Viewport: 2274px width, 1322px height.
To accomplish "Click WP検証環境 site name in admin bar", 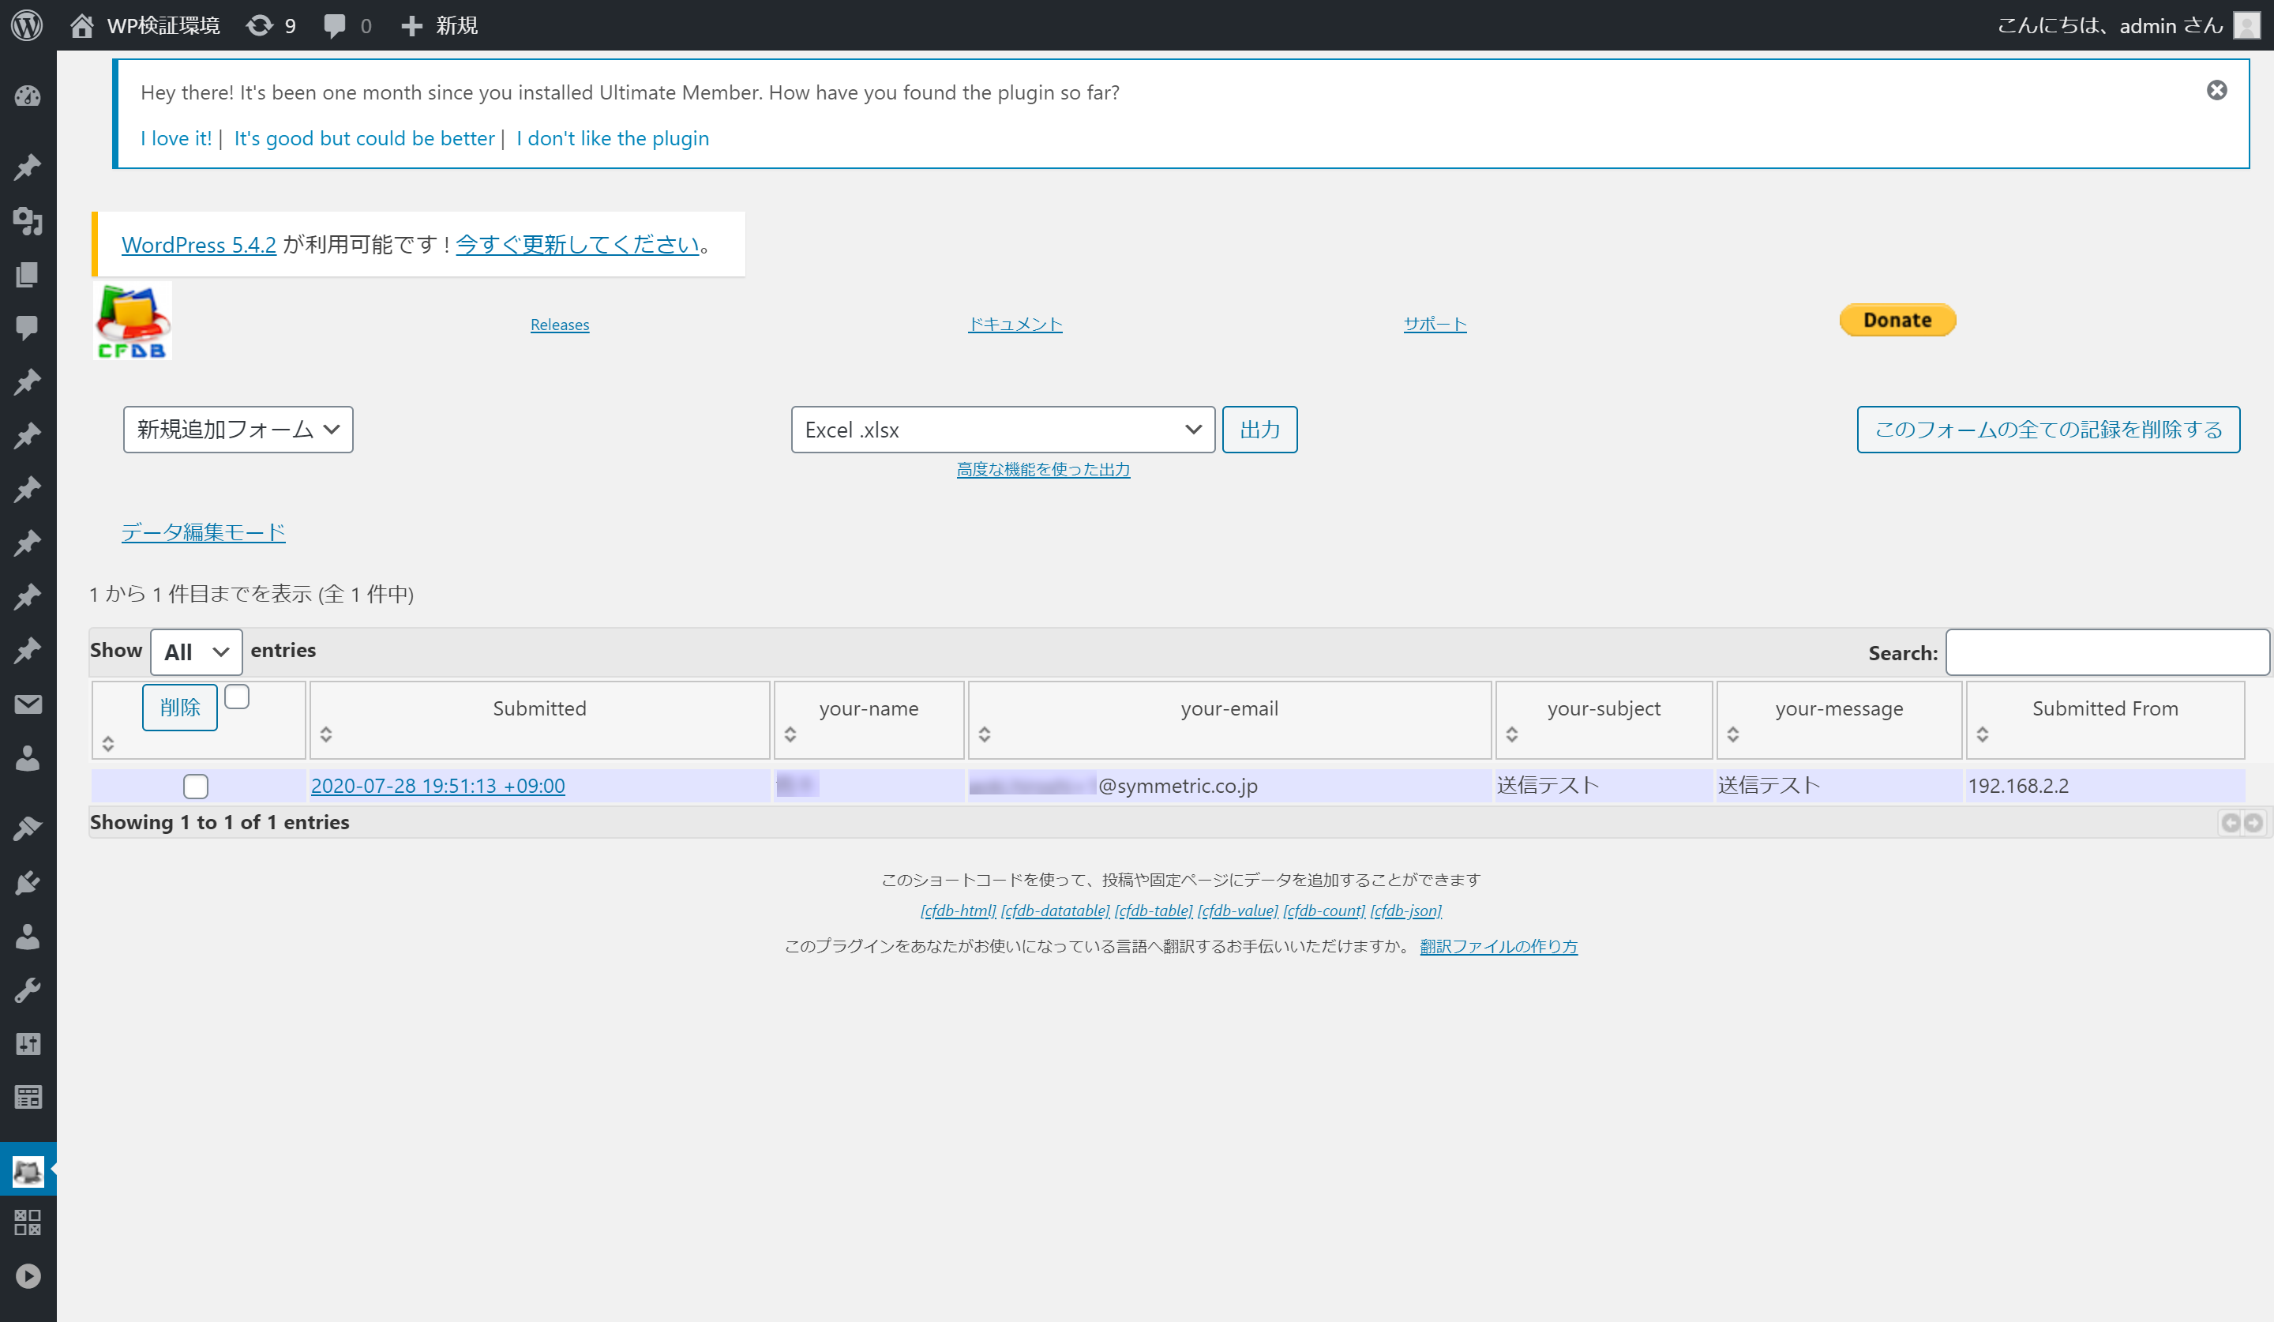I will click(163, 25).
